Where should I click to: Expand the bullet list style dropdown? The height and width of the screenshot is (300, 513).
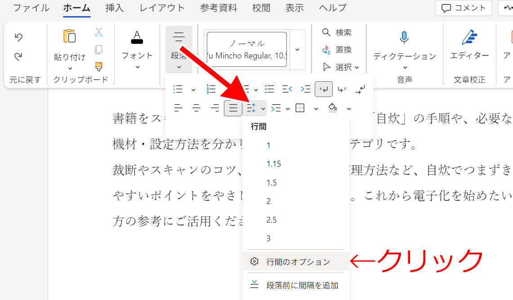(193, 90)
